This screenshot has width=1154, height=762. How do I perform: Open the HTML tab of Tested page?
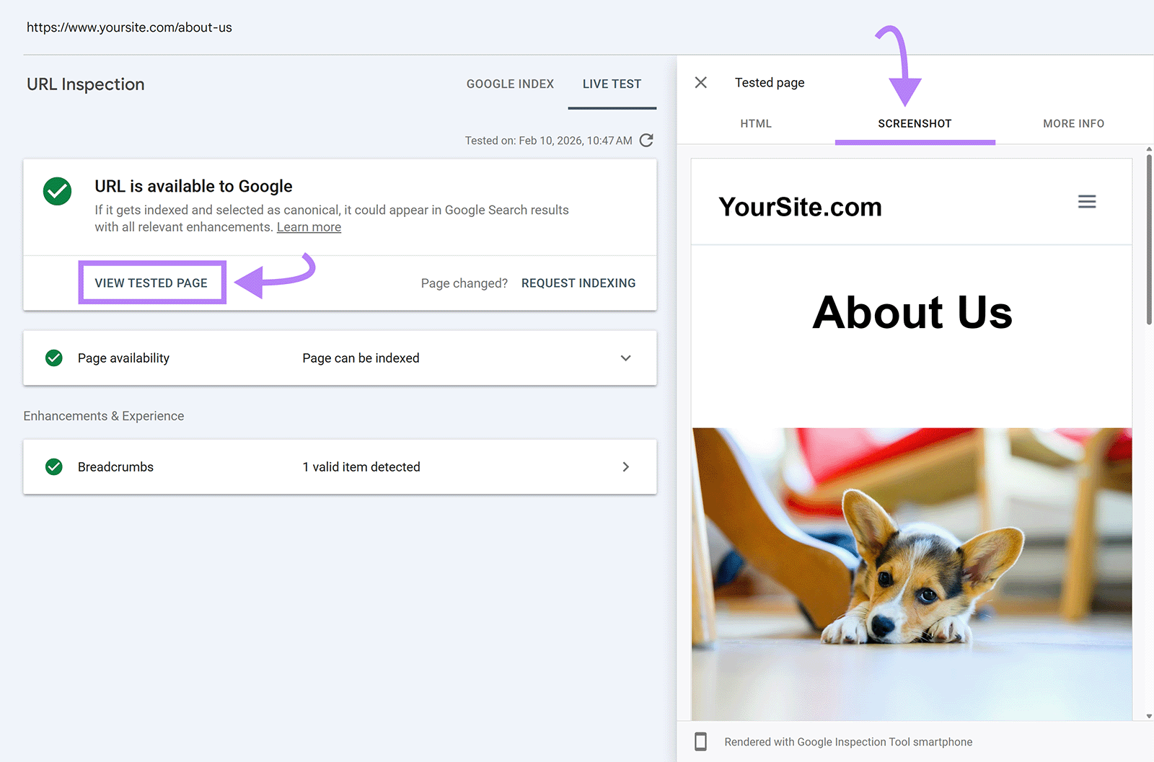coord(755,123)
